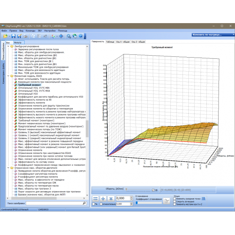Screen dimensions: 235x235
Task: Click the blue help question mark icon
Action: coord(81,36)
